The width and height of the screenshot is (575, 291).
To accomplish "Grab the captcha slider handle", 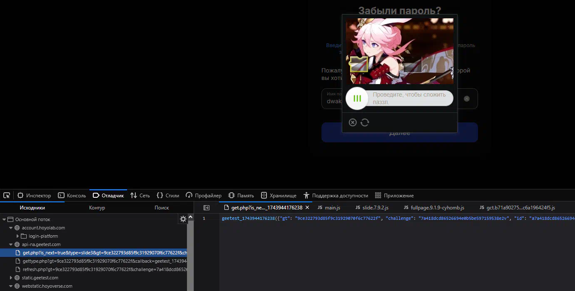I will (x=357, y=99).
